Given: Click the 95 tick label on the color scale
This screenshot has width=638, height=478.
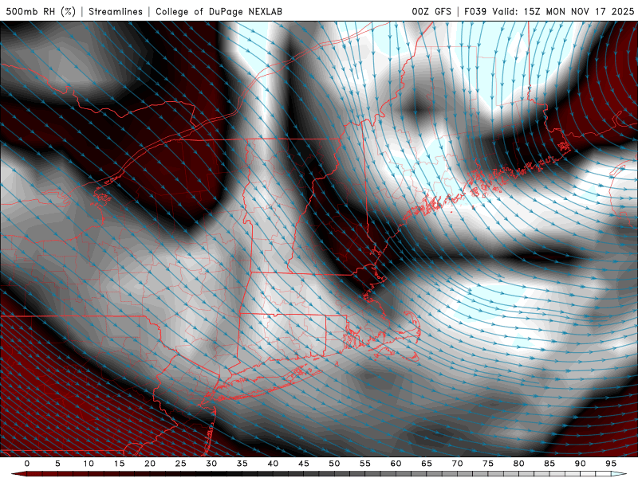Looking at the screenshot, I should (611, 464).
